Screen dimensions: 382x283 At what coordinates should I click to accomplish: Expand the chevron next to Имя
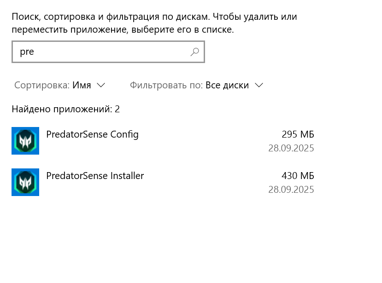(100, 85)
